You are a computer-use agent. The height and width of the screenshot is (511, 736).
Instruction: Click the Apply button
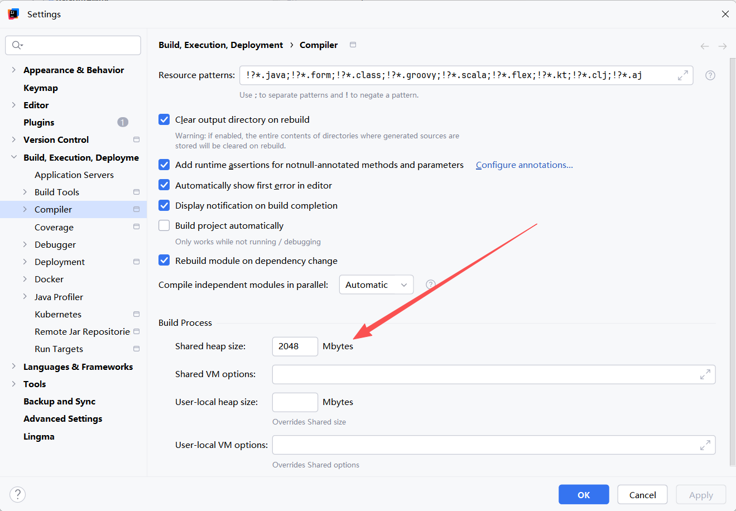click(701, 495)
